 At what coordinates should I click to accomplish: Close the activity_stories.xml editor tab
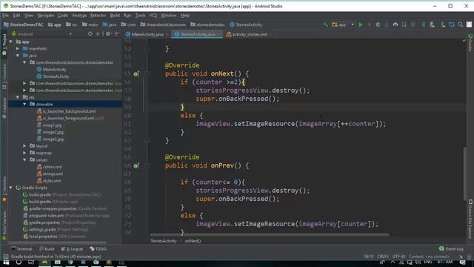pos(270,35)
